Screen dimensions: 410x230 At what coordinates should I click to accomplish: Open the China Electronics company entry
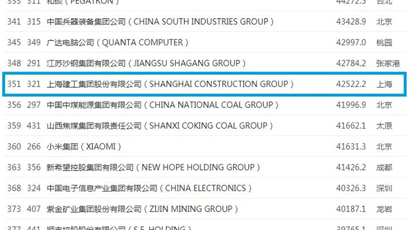click(149, 188)
